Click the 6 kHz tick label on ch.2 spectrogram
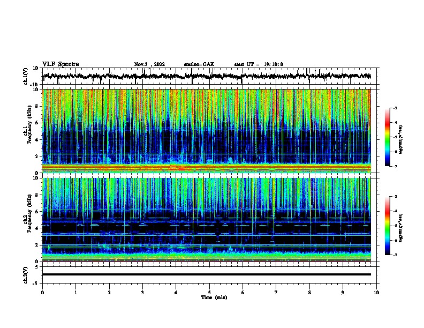Viewport: 424px width, 328px height. pos(37,211)
